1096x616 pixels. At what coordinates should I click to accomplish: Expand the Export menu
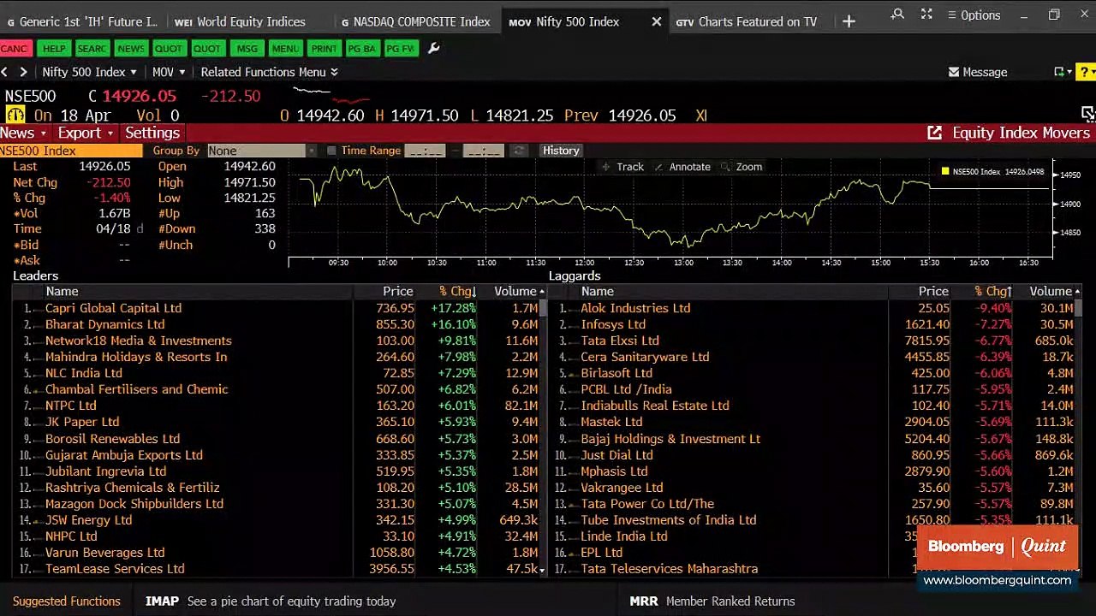[x=86, y=133]
